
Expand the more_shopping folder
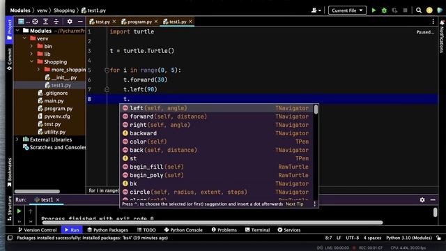[x=39, y=70]
